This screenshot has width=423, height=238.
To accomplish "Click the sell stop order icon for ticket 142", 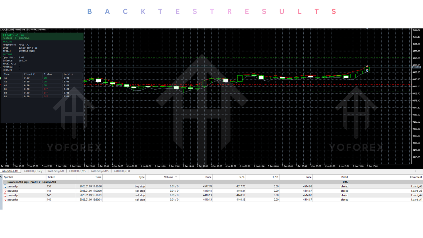I will [x=5, y=195].
